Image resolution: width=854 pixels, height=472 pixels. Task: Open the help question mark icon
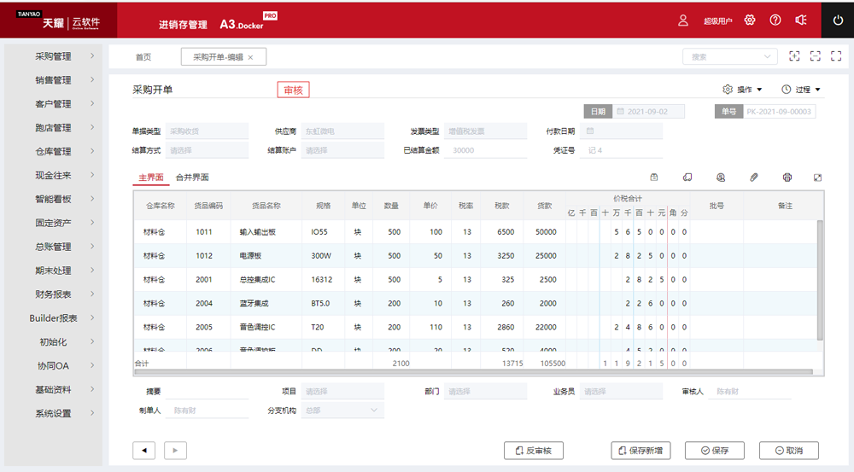point(775,20)
